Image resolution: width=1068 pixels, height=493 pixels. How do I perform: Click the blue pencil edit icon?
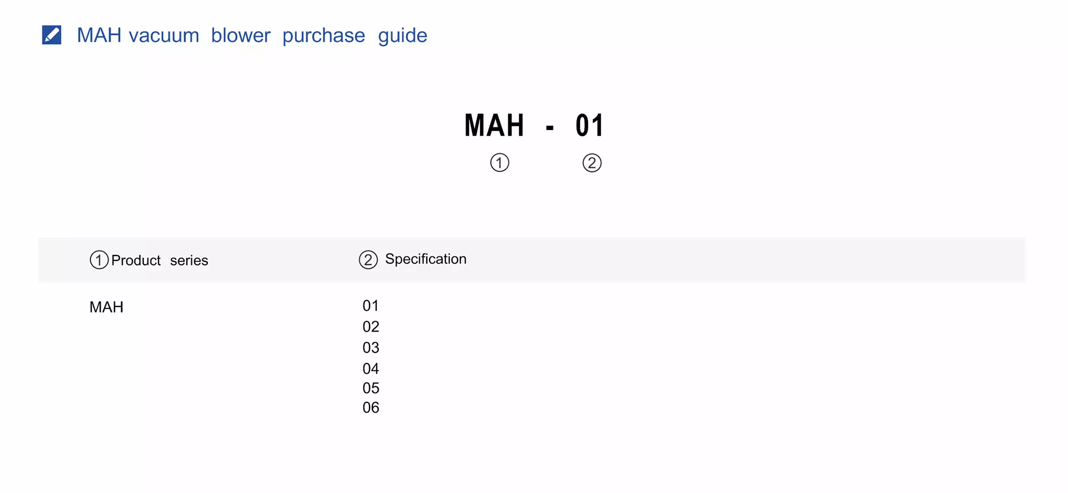tap(51, 35)
